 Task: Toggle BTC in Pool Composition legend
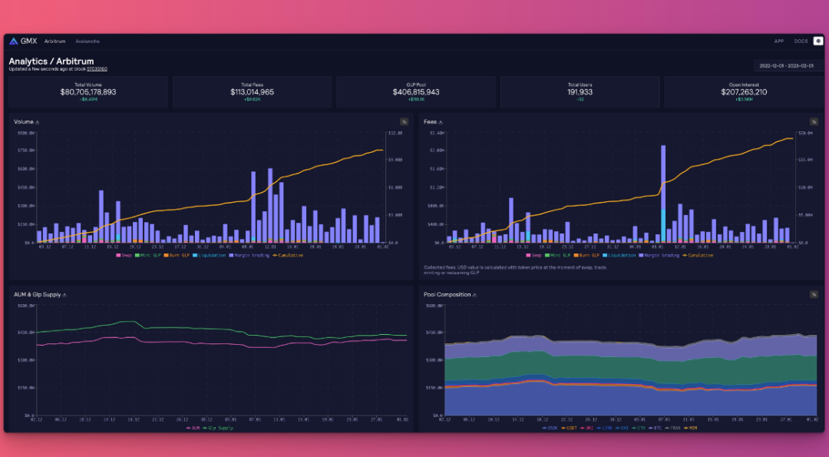tap(655, 428)
